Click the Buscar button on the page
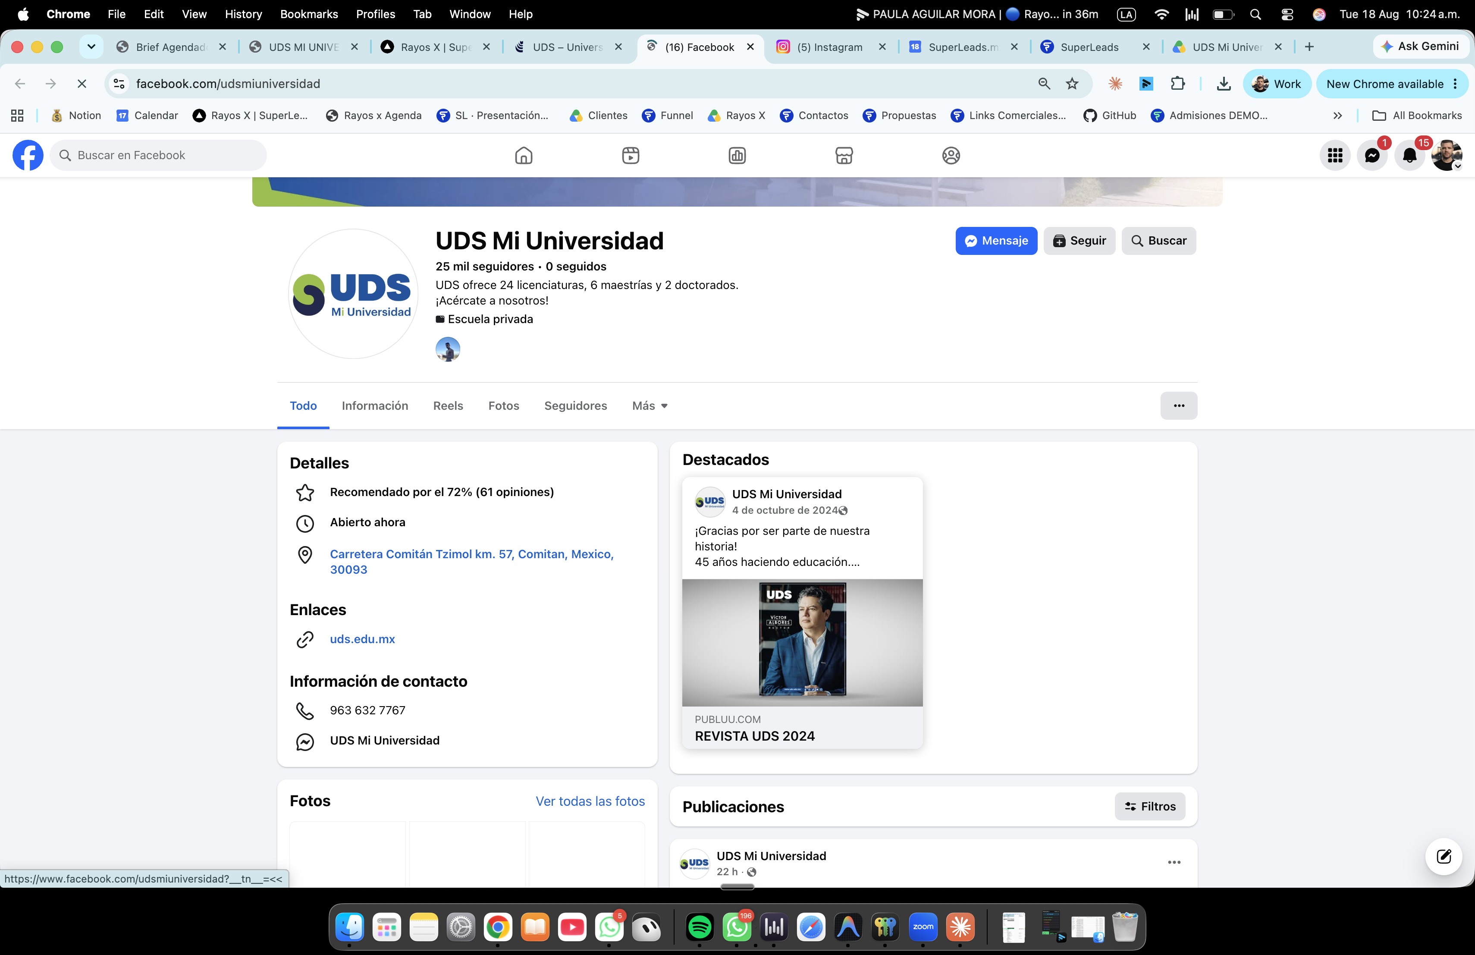1475x955 pixels. 1158,240
